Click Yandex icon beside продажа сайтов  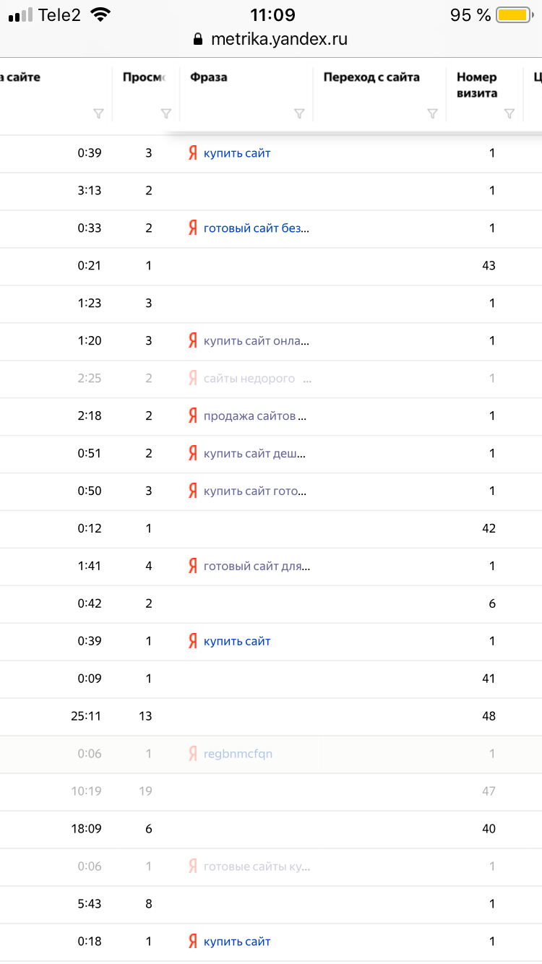tap(193, 416)
